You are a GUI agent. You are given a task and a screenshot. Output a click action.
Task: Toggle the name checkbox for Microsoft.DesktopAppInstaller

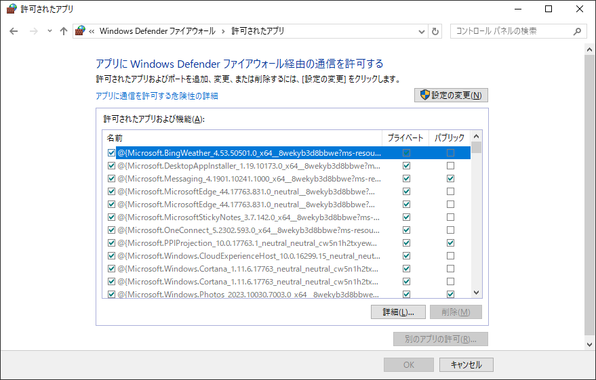point(111,165)
